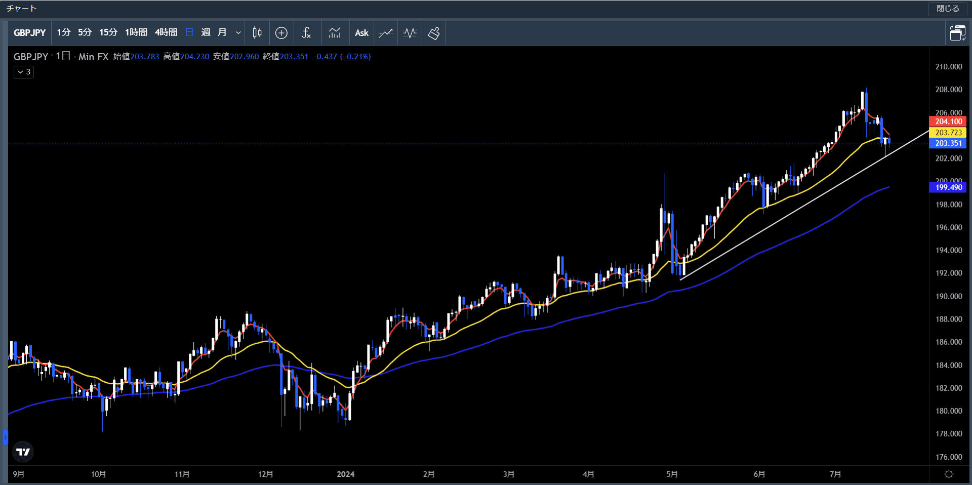Select the weekly 週 timeframe
This screenshot has height=485, width=972.
(206, 33)
